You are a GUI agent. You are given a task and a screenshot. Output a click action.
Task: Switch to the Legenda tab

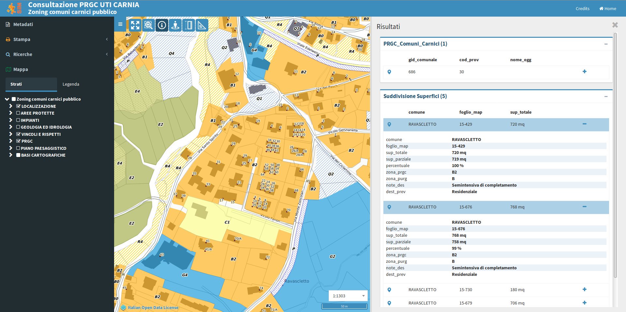pyautogui.click(x=71, y=84)
